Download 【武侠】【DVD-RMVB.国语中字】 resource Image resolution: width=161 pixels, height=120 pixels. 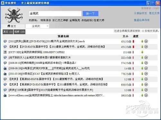click(x=142, y=47)
